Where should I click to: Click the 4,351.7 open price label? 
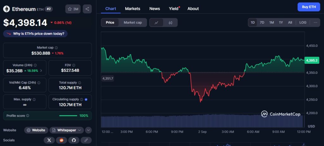pyautogui.click(x=108, y=79)
